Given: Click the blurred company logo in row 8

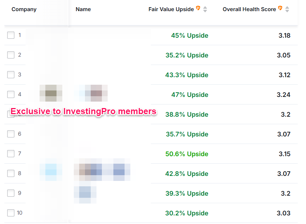Looking at the screenshot, I should click(x=51, y=169).
